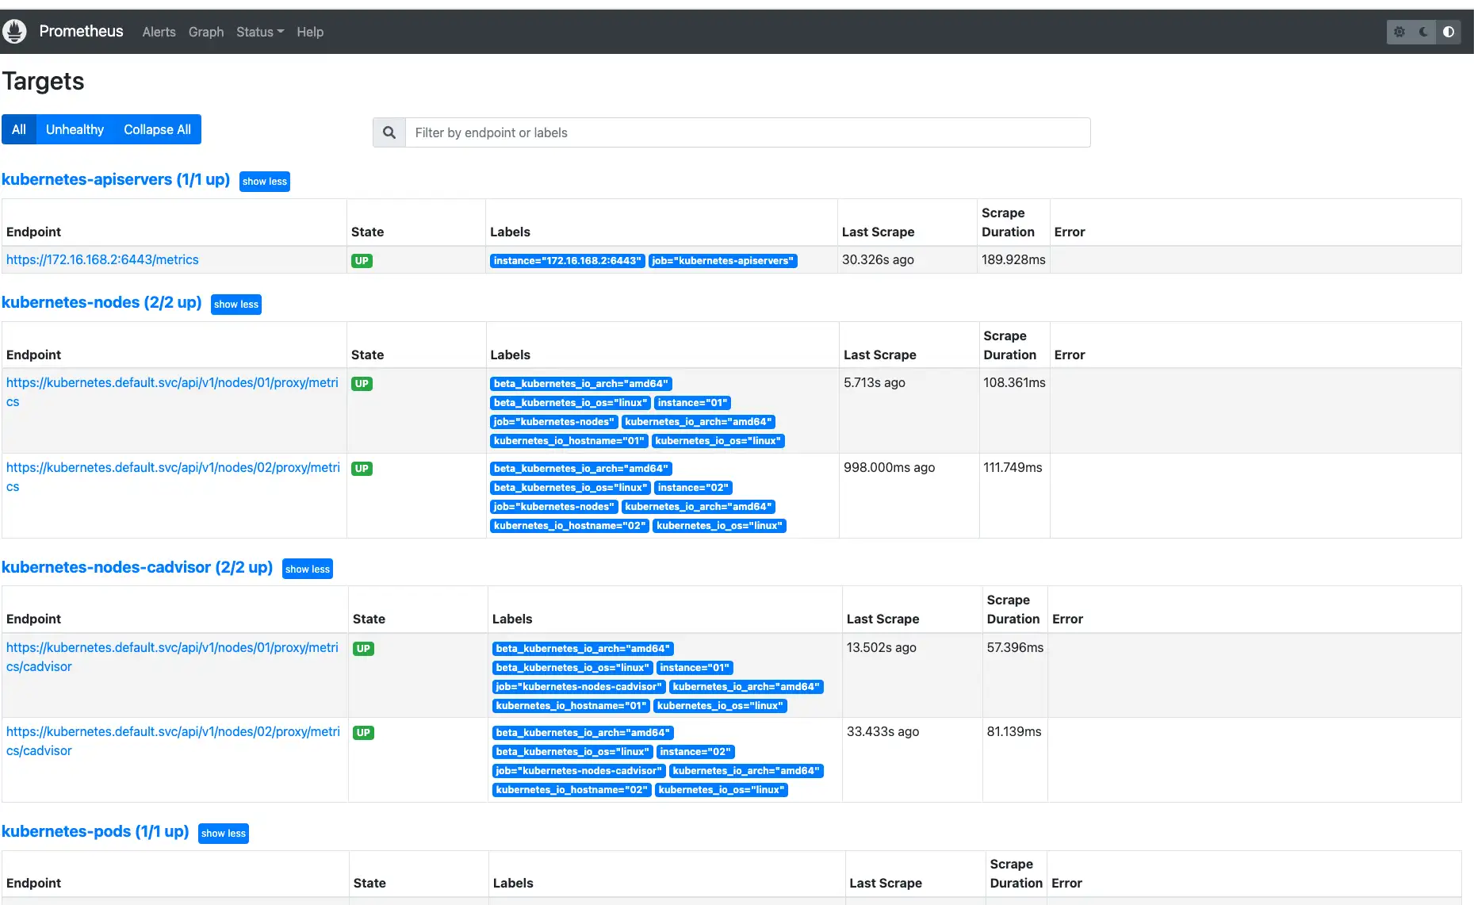
Task: Click the 30.326s ago last scrape value
Action: point(878,259)
